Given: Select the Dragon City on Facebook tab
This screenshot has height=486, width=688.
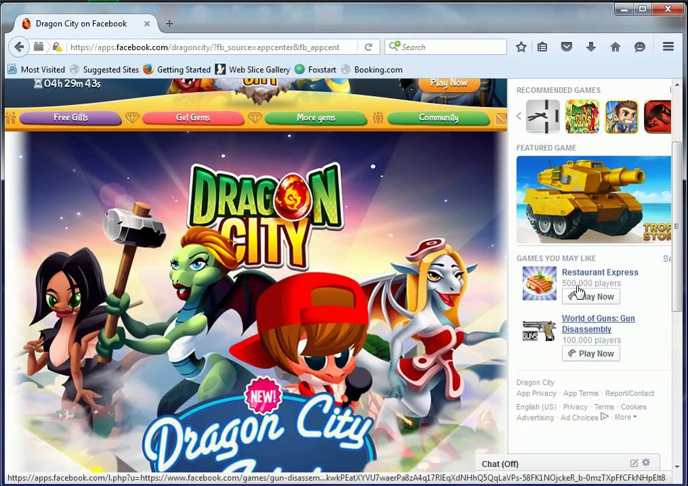Looking at the screenshot, I should pos(85,24).
